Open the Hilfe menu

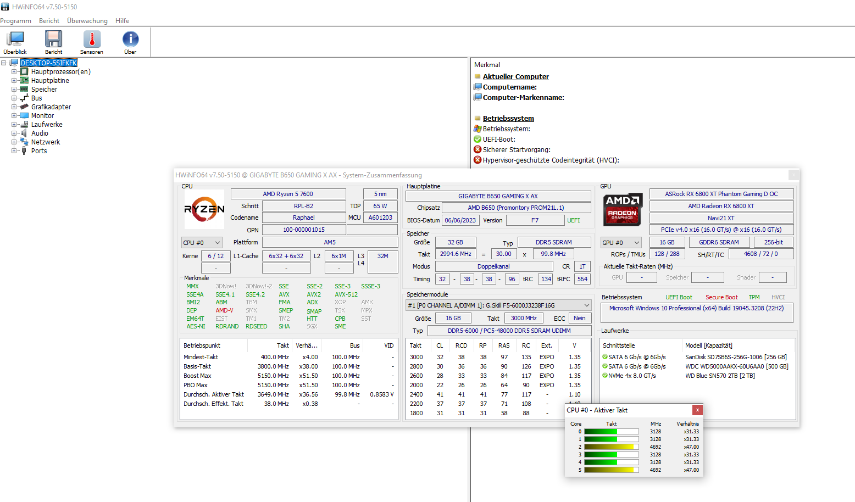click(x=123, y=21)
